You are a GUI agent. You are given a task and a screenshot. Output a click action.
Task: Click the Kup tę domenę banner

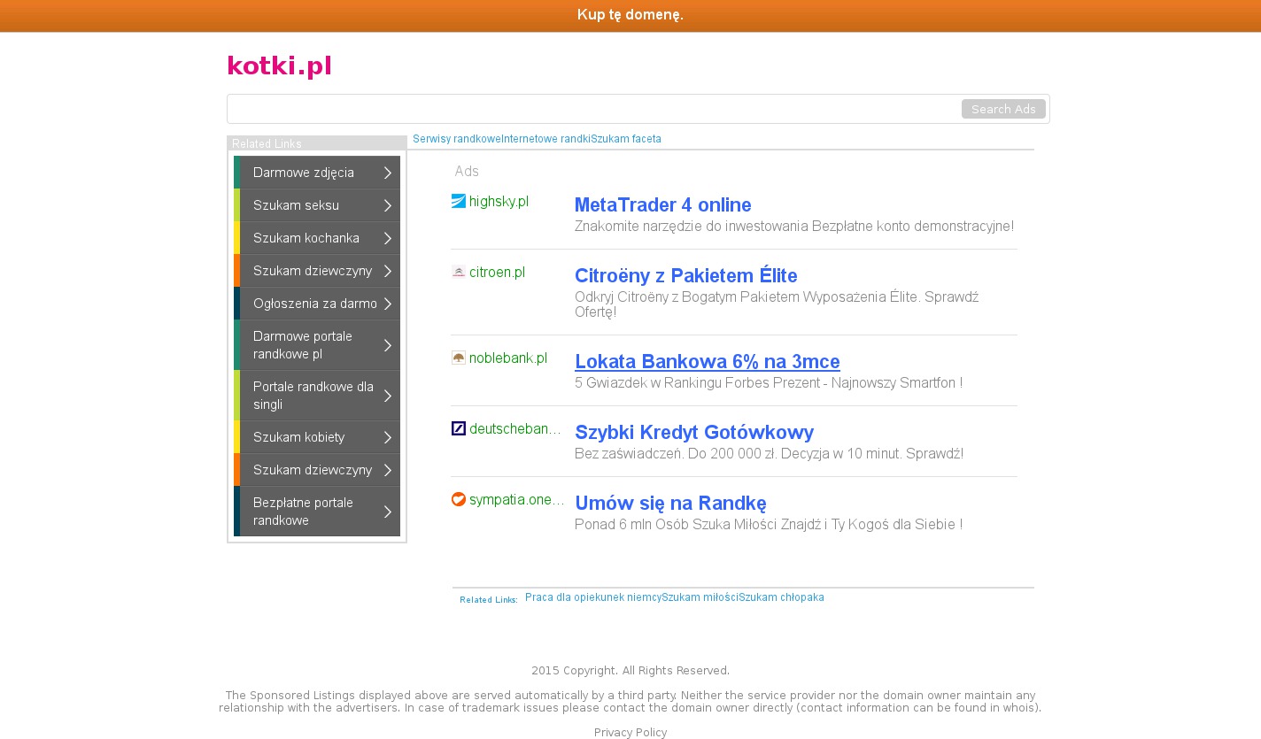630,15
